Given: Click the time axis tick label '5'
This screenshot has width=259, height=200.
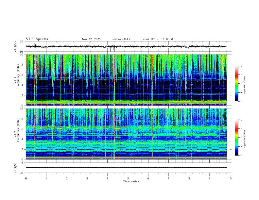Looking at the screenshot, I should point(128,178).
